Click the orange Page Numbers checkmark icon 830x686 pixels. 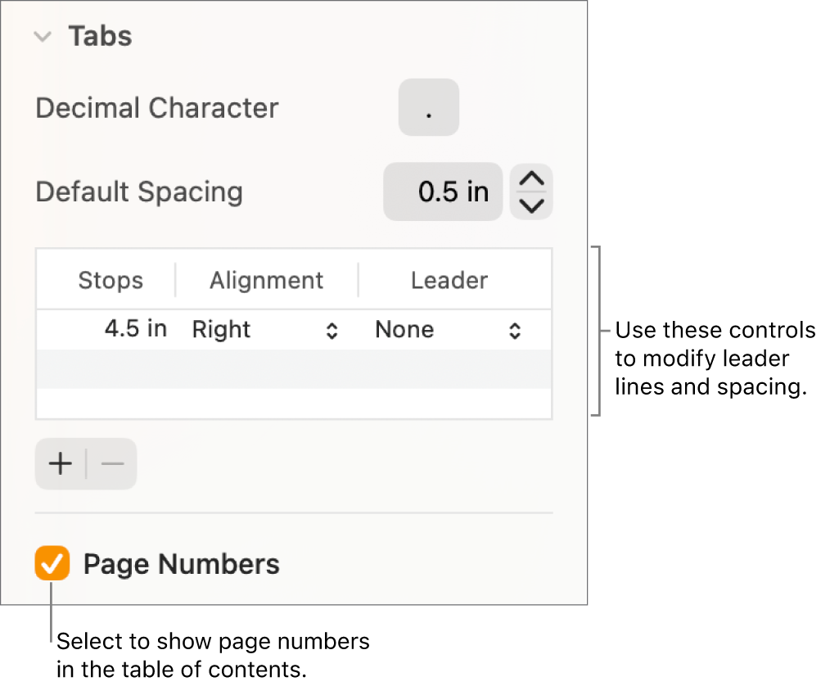[52, 563]
